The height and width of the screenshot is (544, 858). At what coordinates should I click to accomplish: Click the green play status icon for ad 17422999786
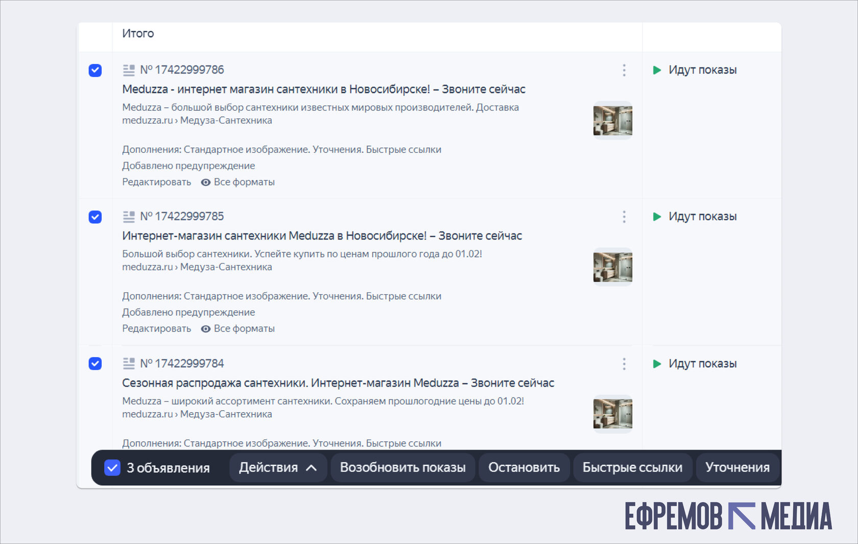click(657, 70)
